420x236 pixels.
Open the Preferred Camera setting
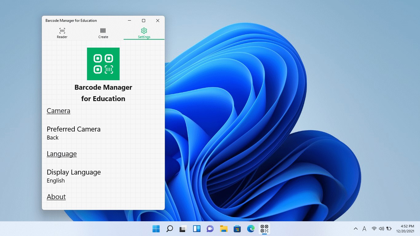73,133
